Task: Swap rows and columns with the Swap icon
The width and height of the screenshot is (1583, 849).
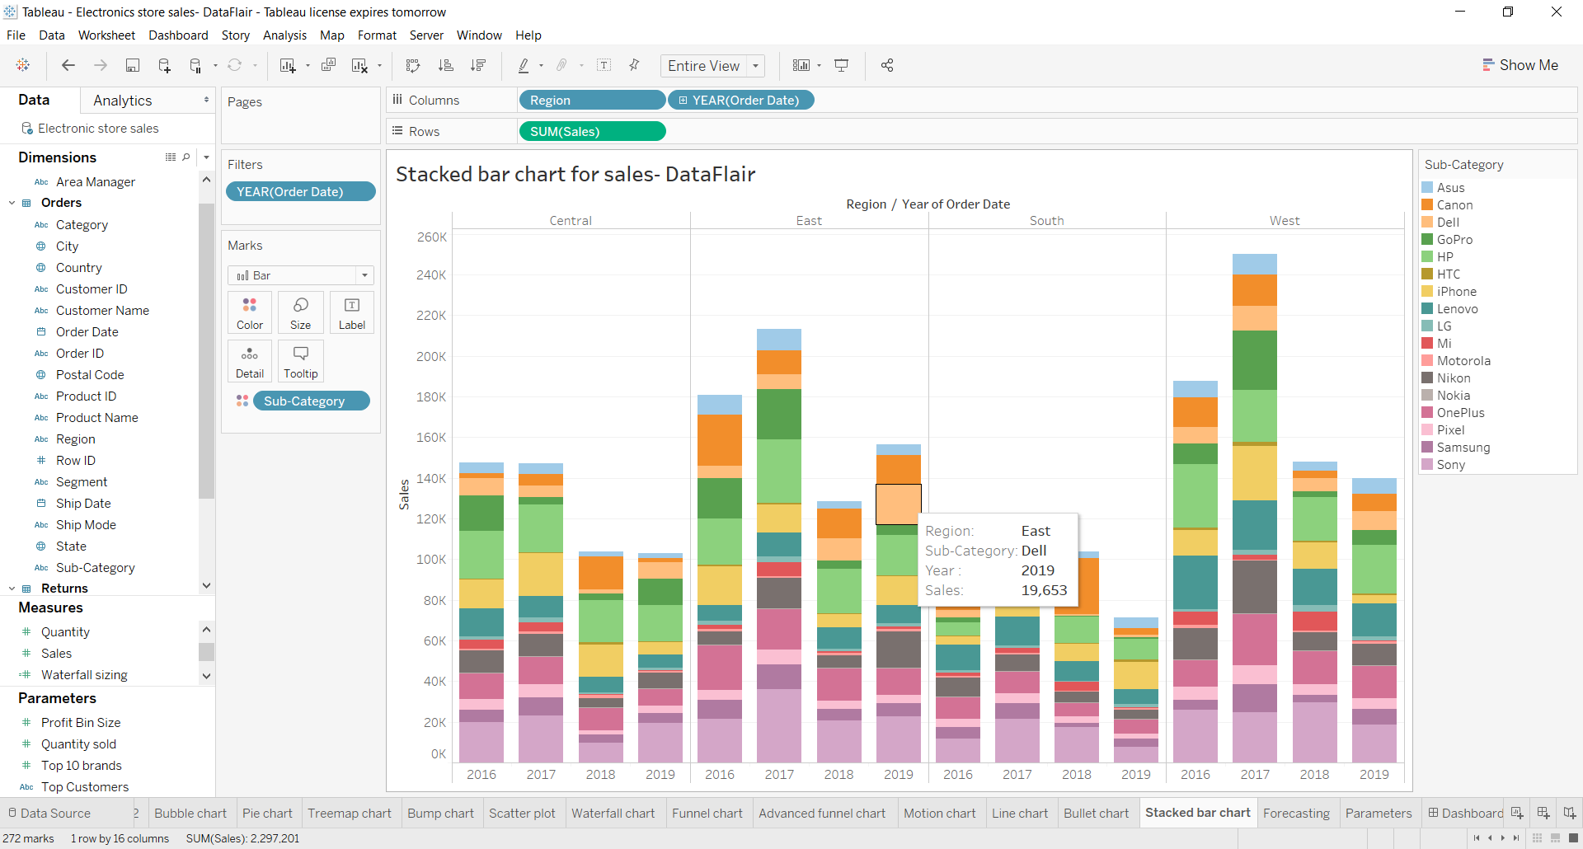Action: [x=413, y=65]
